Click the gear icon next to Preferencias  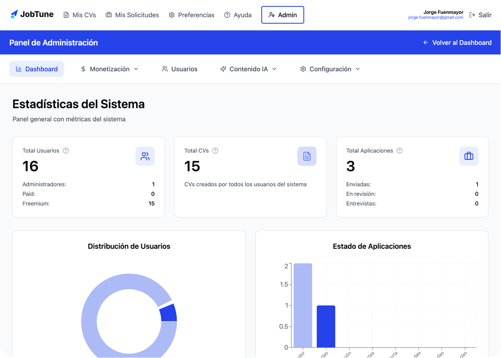click(x=171, y=15)
